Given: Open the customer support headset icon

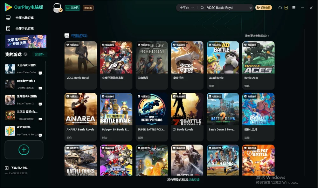Looking at the screenshot, I should (x=280, y=8).
